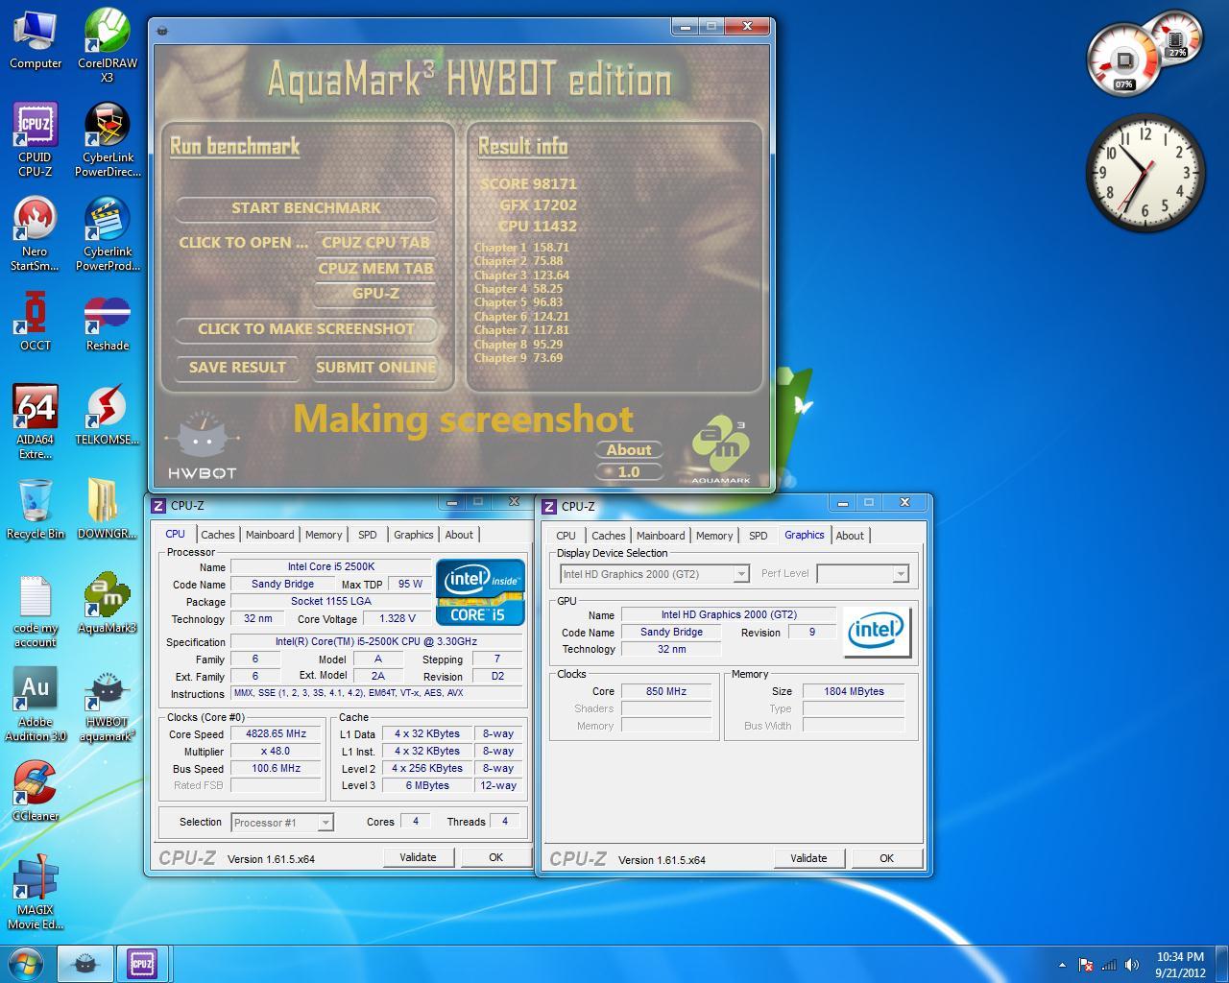Open volume control in system tray

tap(1132, 965)
